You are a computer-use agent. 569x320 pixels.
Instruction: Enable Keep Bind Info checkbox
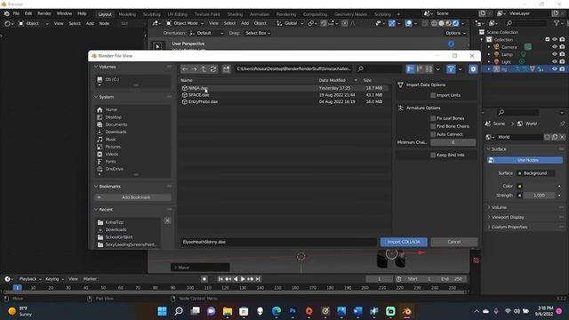click(x=433, y=156)
